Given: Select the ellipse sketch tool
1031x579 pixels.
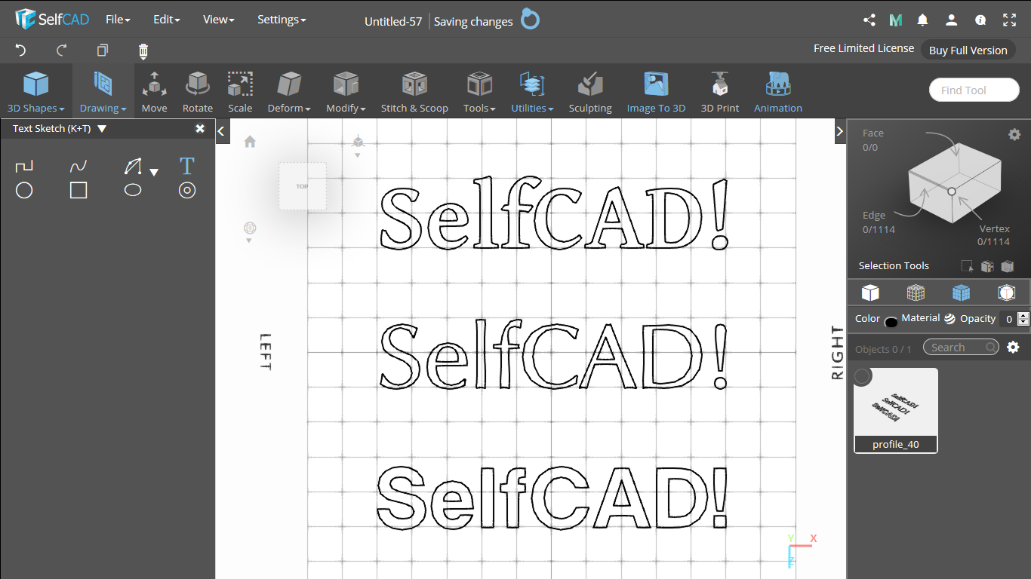Looking at the screenshot, I should (x=133, y=190).
